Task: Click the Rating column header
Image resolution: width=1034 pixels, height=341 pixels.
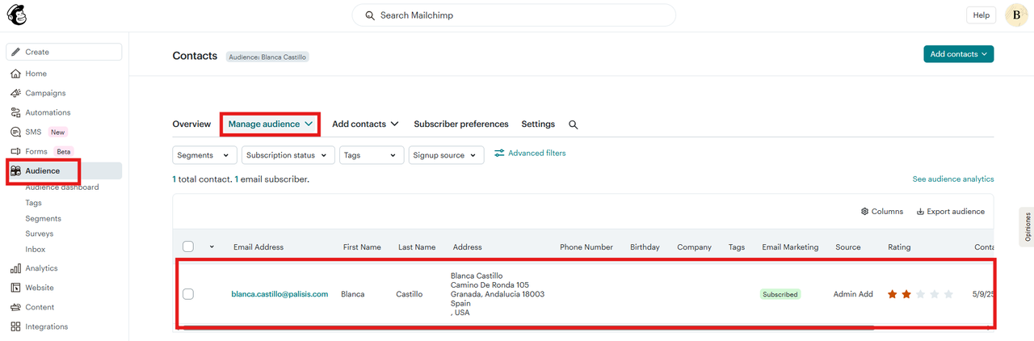Action: click(899, 247)
